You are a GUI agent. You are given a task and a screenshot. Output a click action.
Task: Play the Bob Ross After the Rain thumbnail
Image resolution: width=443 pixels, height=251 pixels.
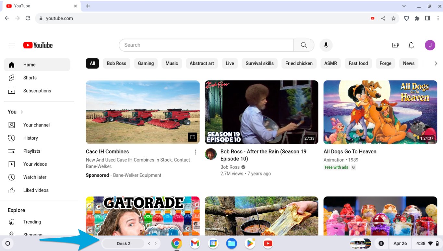[261, 112]
